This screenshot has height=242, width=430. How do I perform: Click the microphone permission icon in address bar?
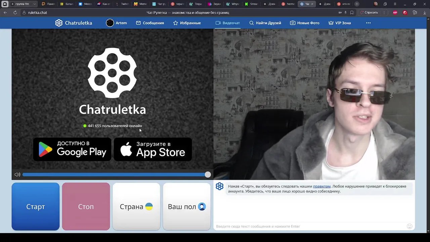pos(345,12)
